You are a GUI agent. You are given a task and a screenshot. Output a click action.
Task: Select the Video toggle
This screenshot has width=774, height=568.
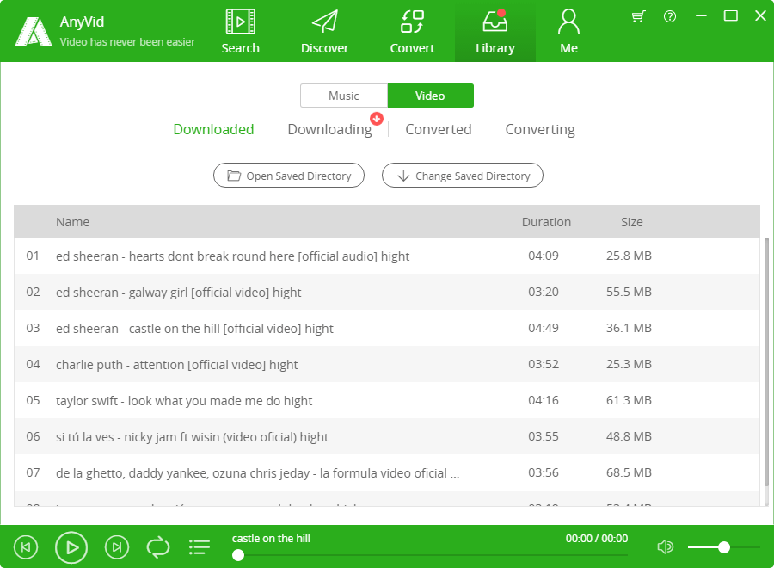point(431,96)
